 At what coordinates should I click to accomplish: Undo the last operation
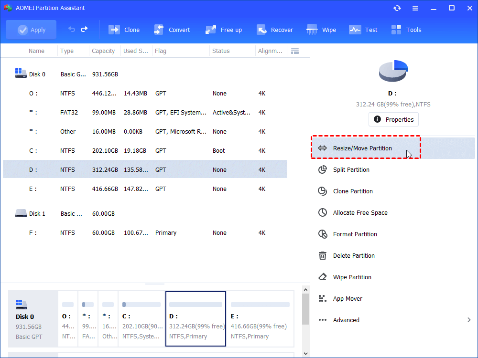pos(71,30)
